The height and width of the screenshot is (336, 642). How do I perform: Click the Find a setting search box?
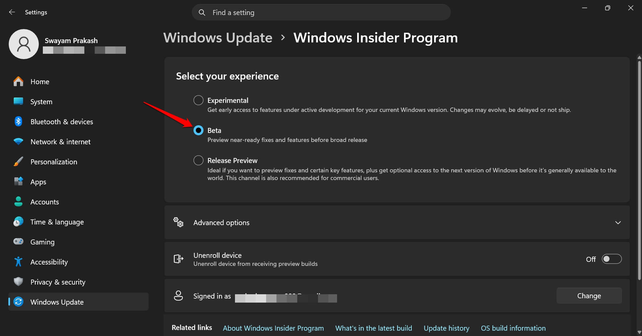pos(321,12)
